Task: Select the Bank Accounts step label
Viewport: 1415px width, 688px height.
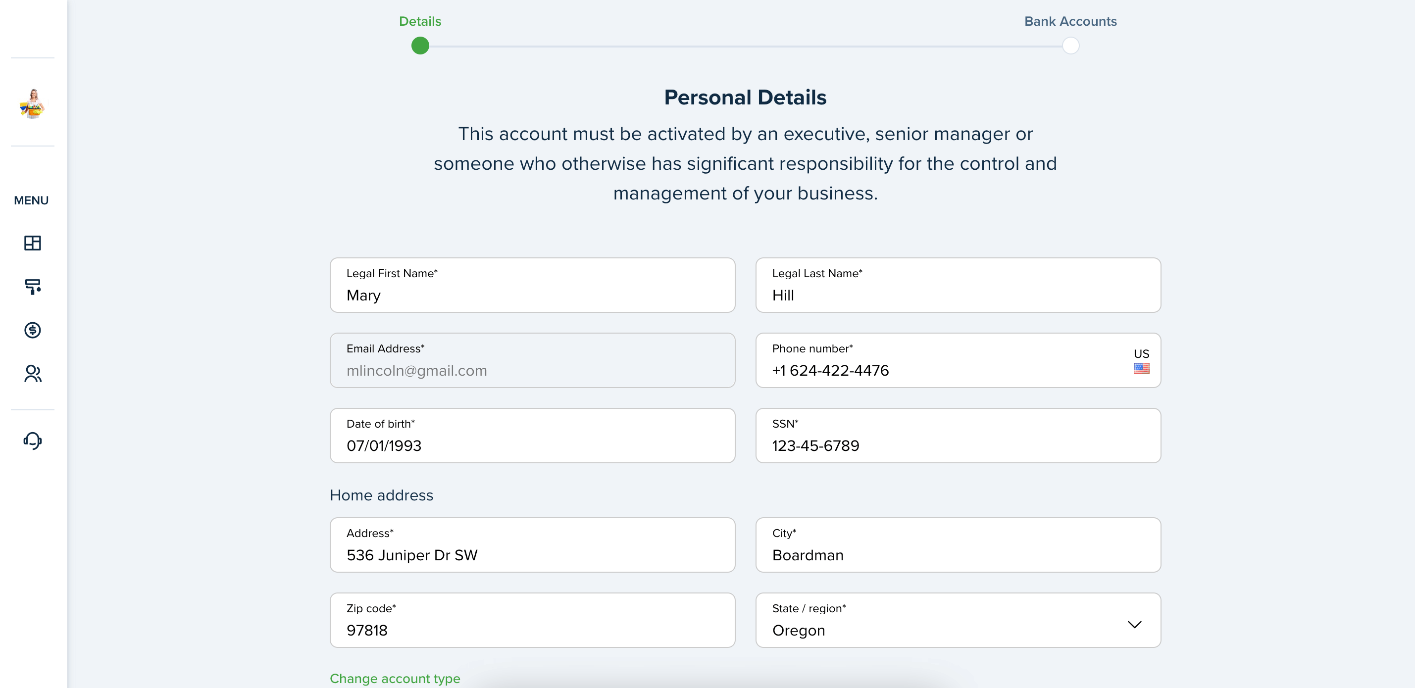Action: click(1070, 21)
